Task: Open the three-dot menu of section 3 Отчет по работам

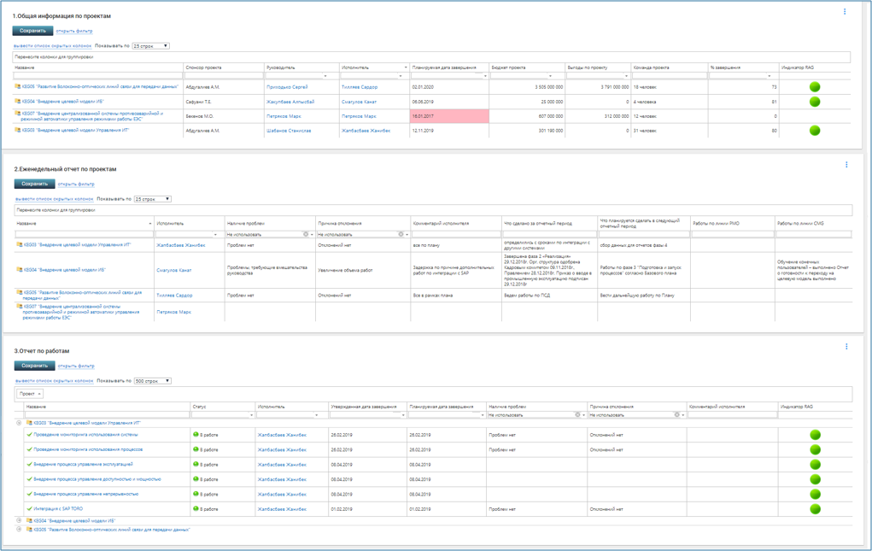Action: [x=846, y=346]
